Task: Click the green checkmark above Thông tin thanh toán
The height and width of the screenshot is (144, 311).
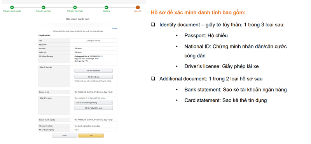Action: tap(75, 7)
